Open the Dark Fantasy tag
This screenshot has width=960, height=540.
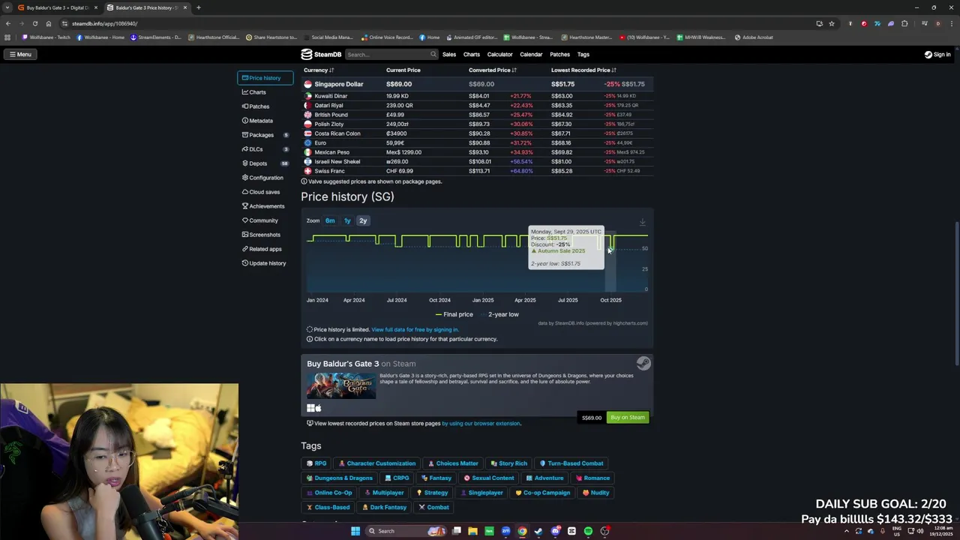tap(383, 507)
